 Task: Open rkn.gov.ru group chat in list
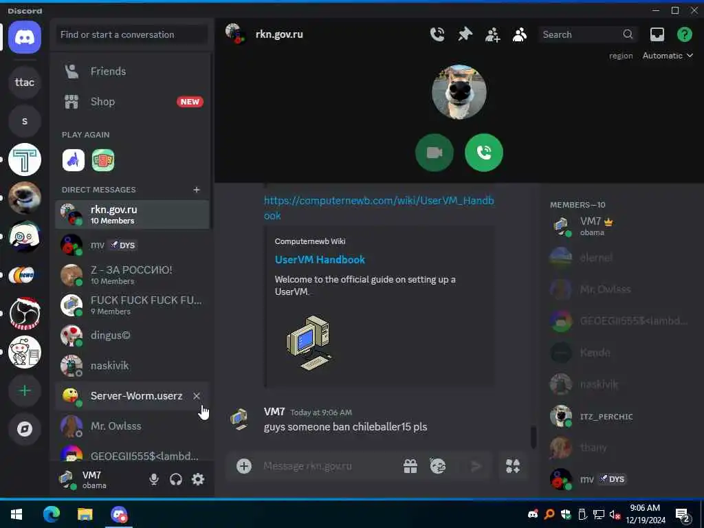(x=133, y=214)
